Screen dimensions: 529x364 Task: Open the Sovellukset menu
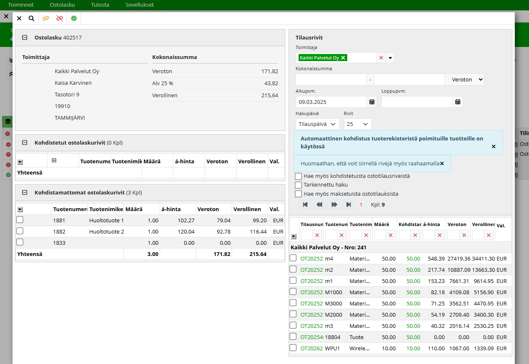pos(139,5)
